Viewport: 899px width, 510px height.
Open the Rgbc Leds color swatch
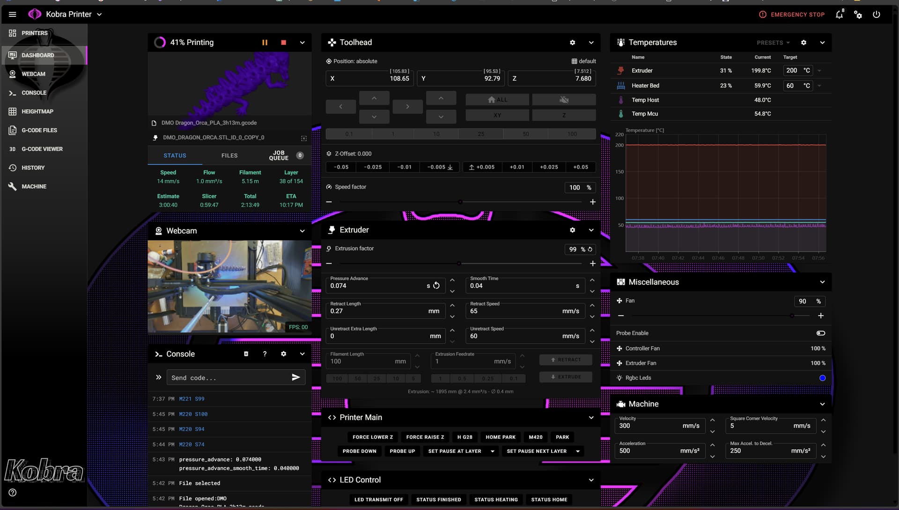click(x=822, y=378)
